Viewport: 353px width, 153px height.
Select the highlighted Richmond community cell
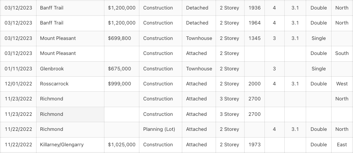pyautogui.click(x=70, y=114)
